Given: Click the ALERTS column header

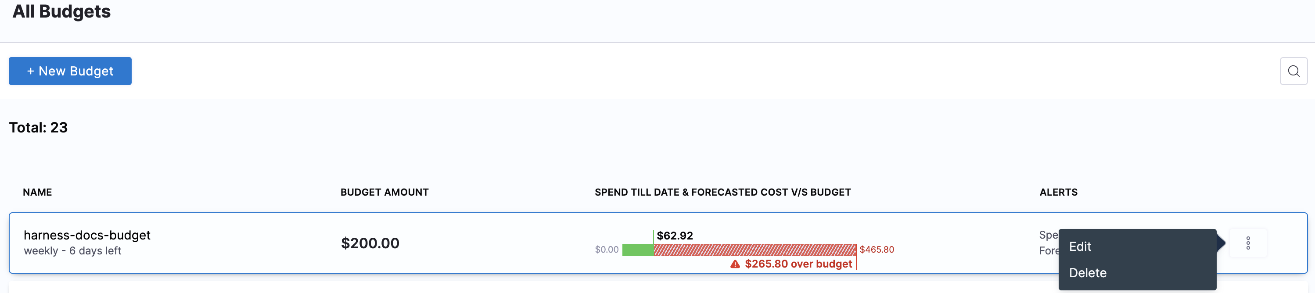Looking at the screenshot, I should [1058, 192].
